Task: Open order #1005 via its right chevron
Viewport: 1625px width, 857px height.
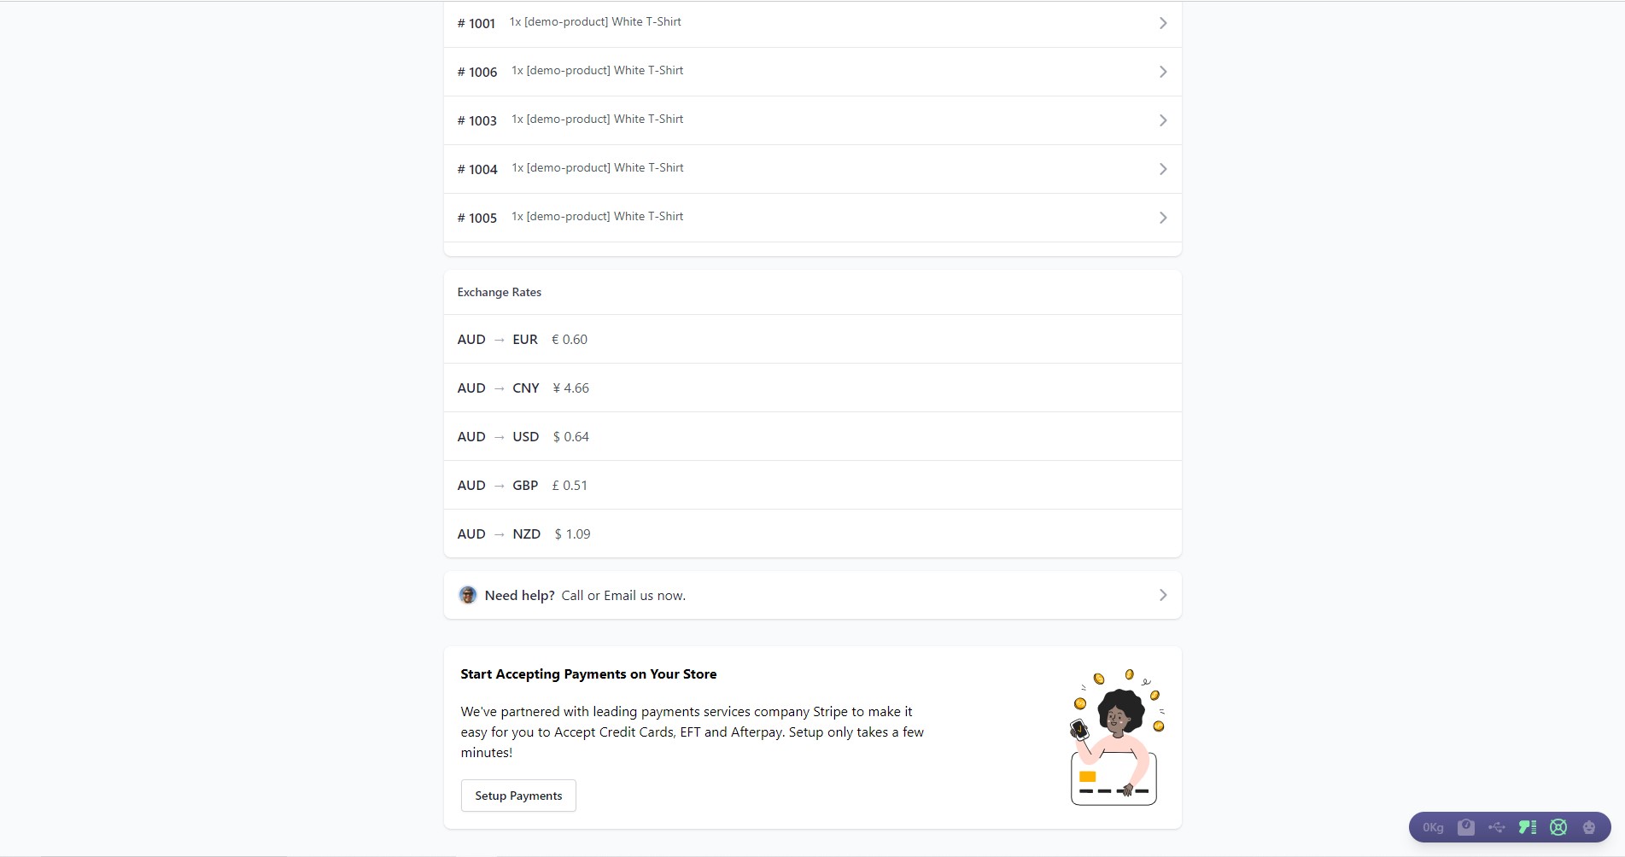Action: point(1162,218)
